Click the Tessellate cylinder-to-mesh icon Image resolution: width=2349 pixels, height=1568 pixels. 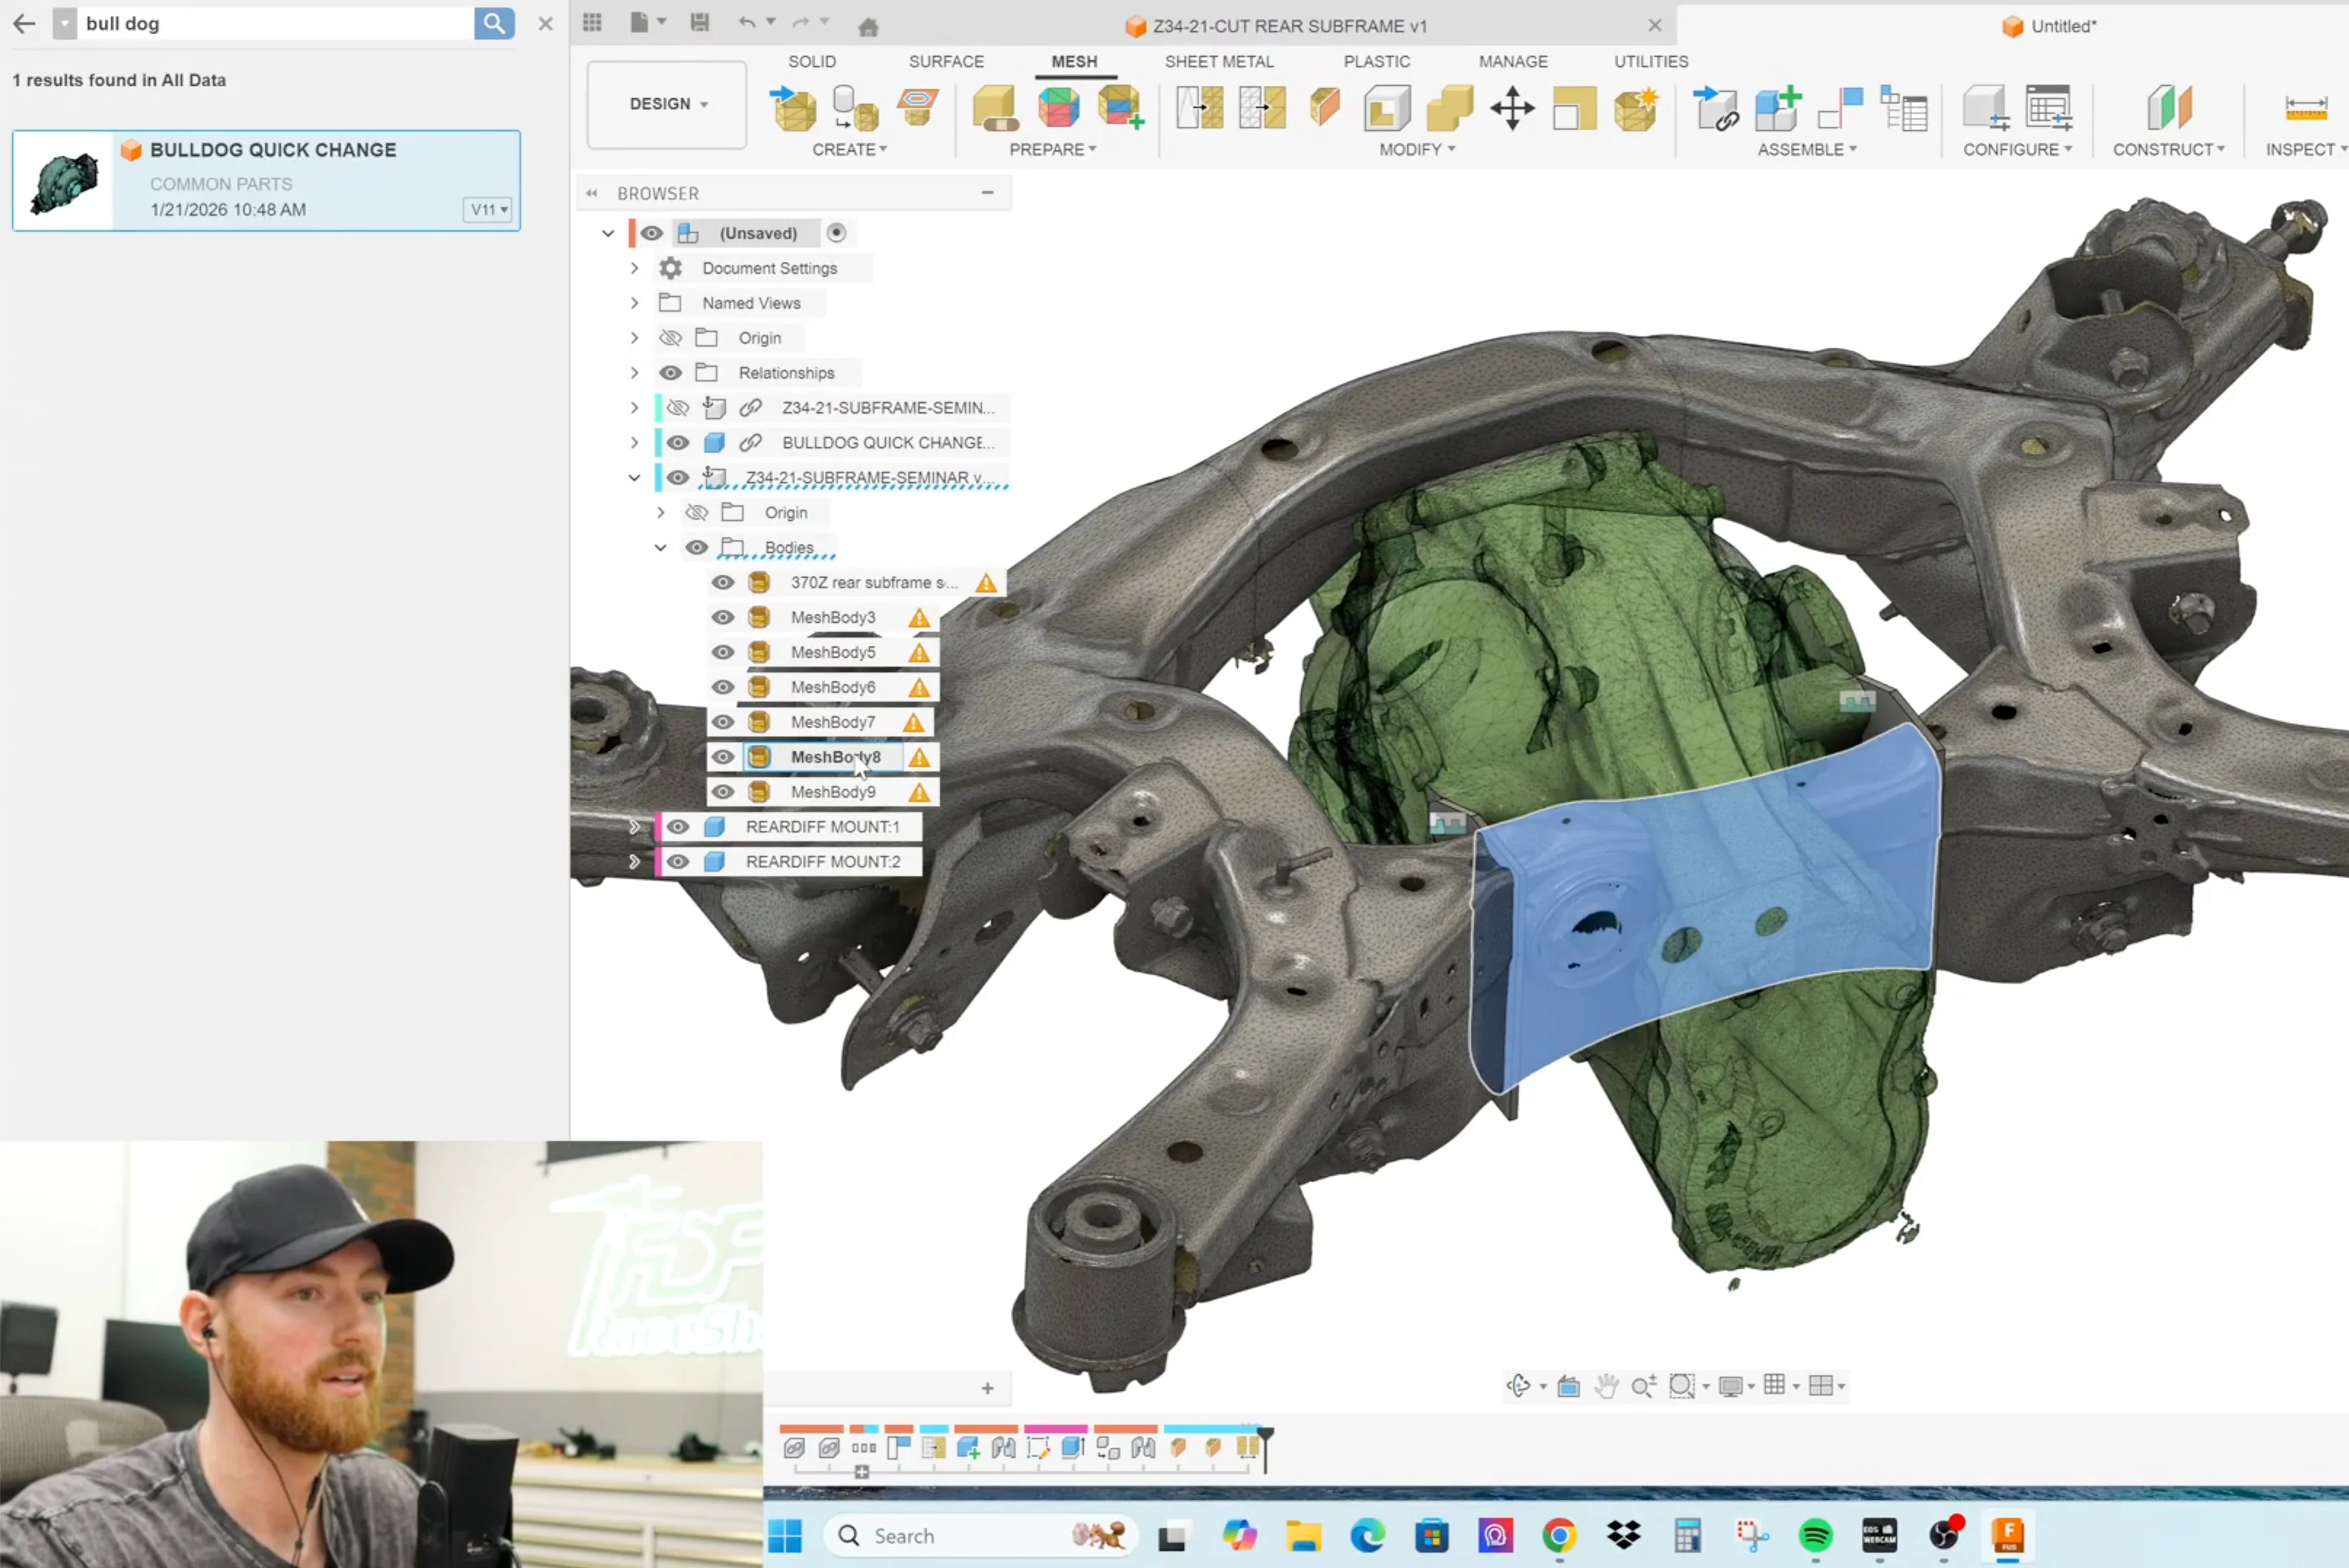[856, 108]
